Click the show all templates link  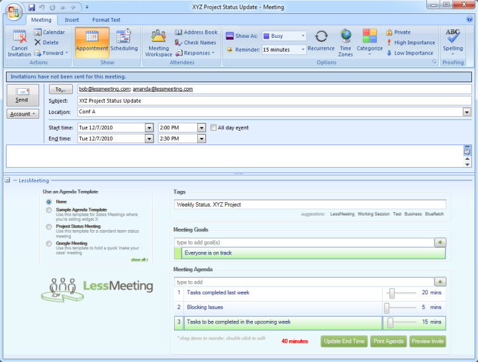point(139,259)
